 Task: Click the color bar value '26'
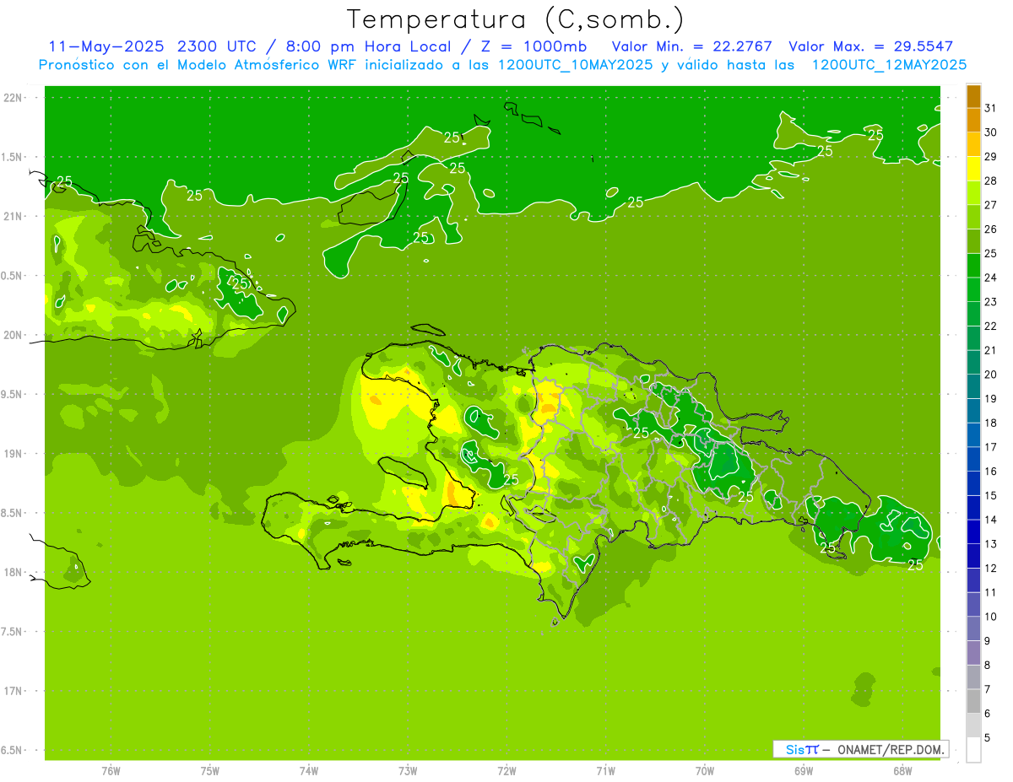(x=991, y=229)
